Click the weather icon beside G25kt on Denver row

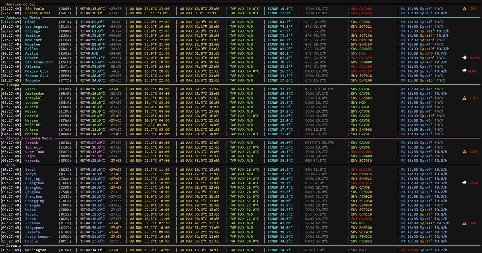464,58
